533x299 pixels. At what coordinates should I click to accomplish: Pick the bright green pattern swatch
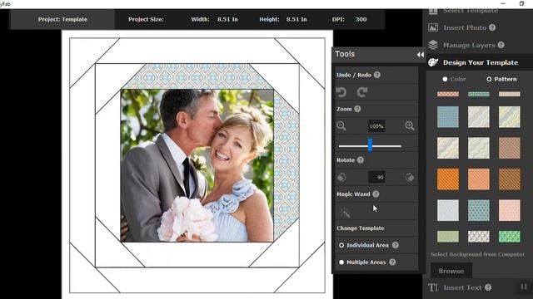point(509,236)
